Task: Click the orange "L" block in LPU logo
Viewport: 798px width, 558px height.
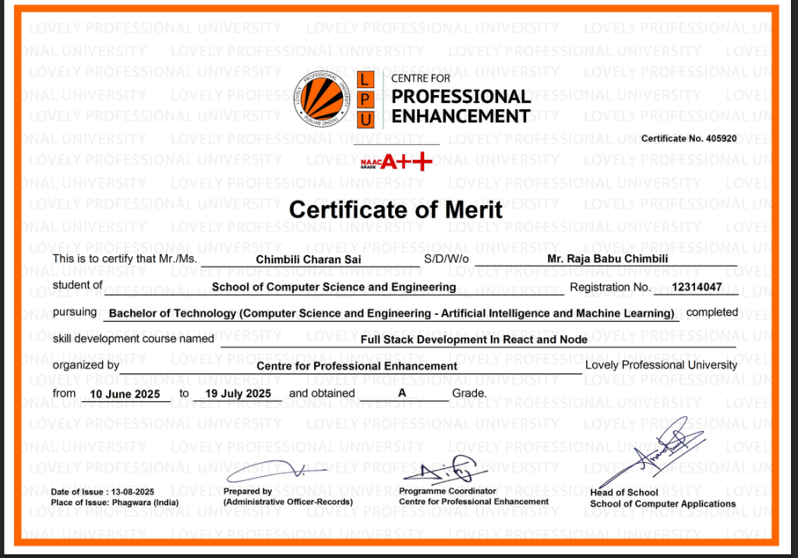Action: [x=365, y=79]
